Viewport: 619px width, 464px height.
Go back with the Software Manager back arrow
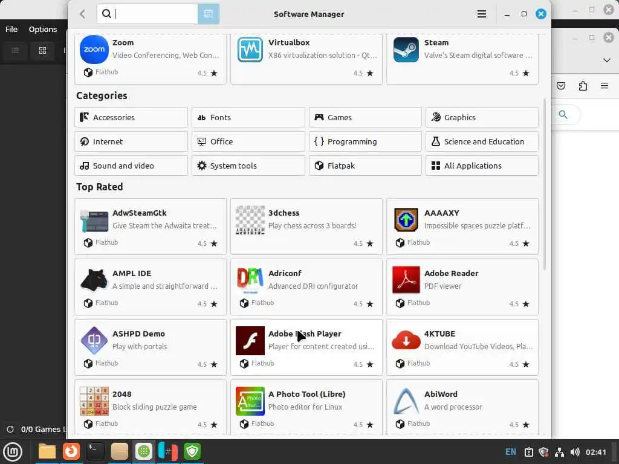pos(82,14)
